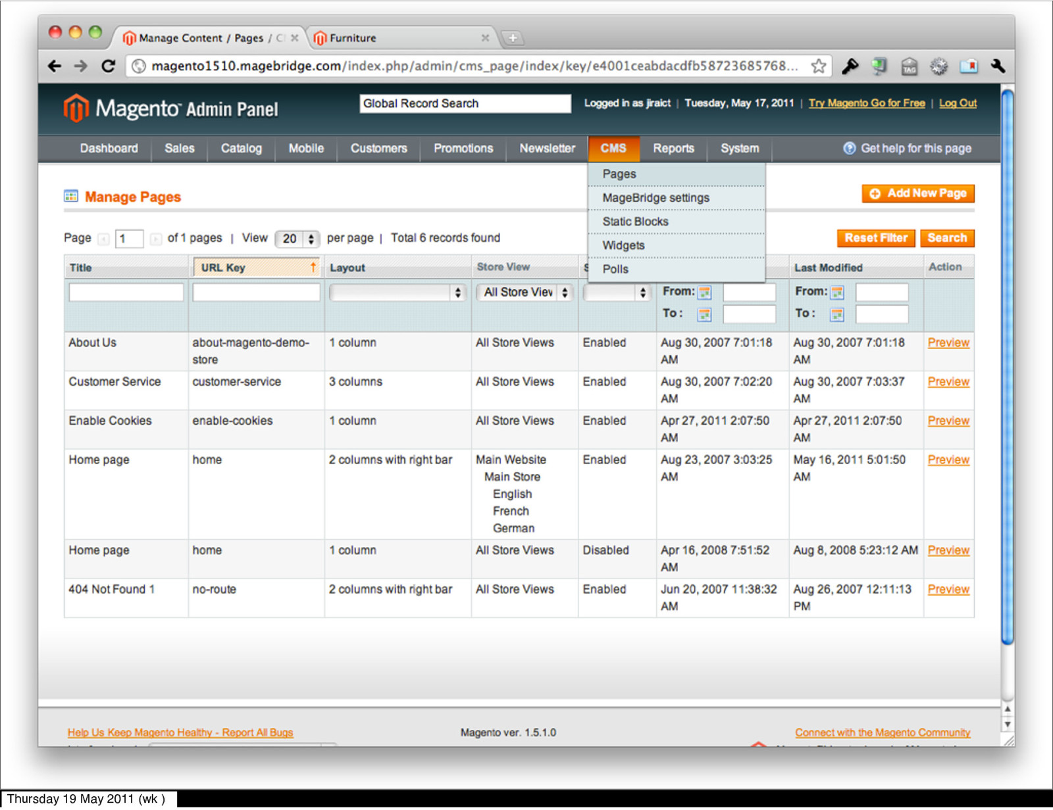Click the Title filter input field

point(126,293)
